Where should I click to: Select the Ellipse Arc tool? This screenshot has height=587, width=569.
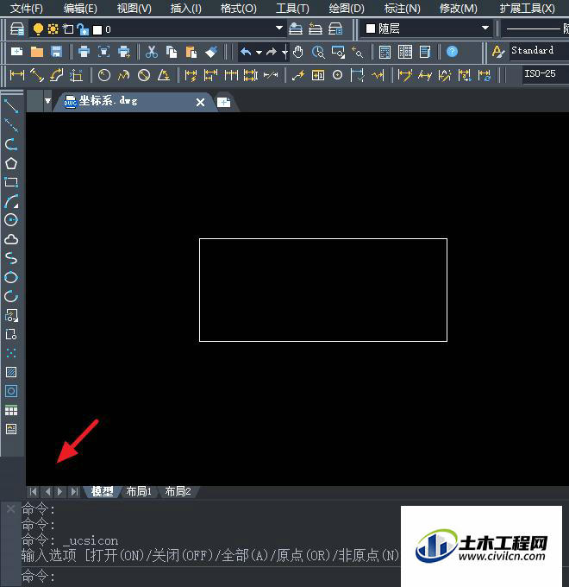[11, 296]
